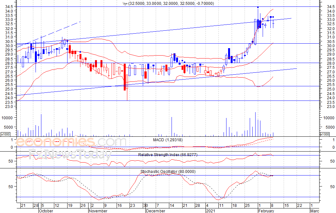336x213 pixels.
Task: Click the Stochastic Oscillator (80.0000) label
Action: [x=168, y=172]
